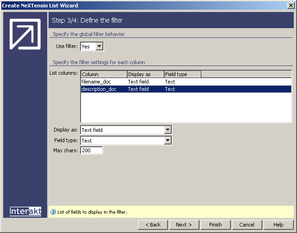Expand the Display as dropdown
297x233 pixels.
click(168, 130)
